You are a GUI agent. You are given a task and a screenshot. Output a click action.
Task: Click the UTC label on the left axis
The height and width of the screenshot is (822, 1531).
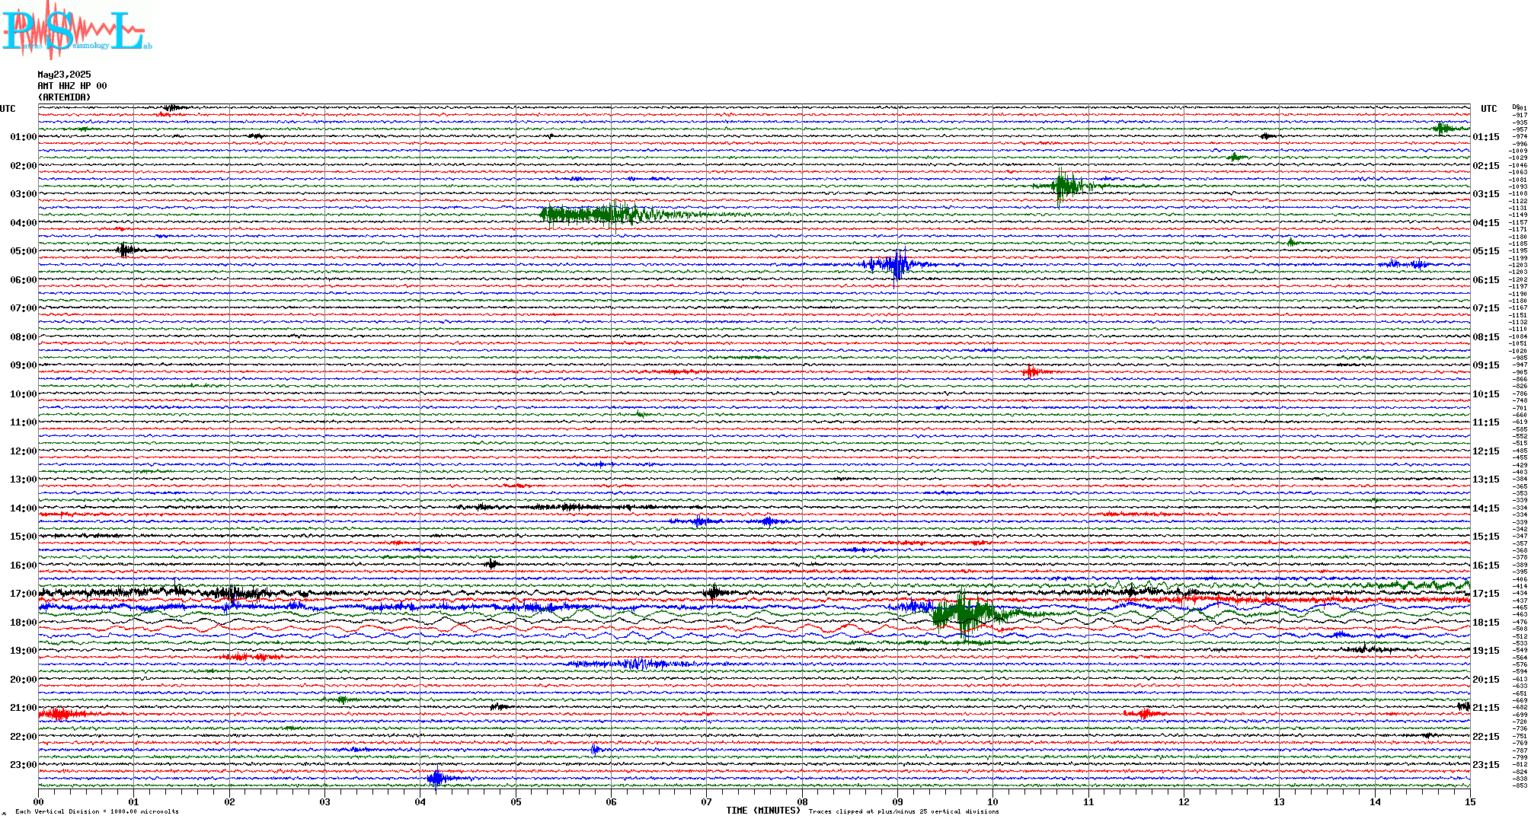(8, 109)
